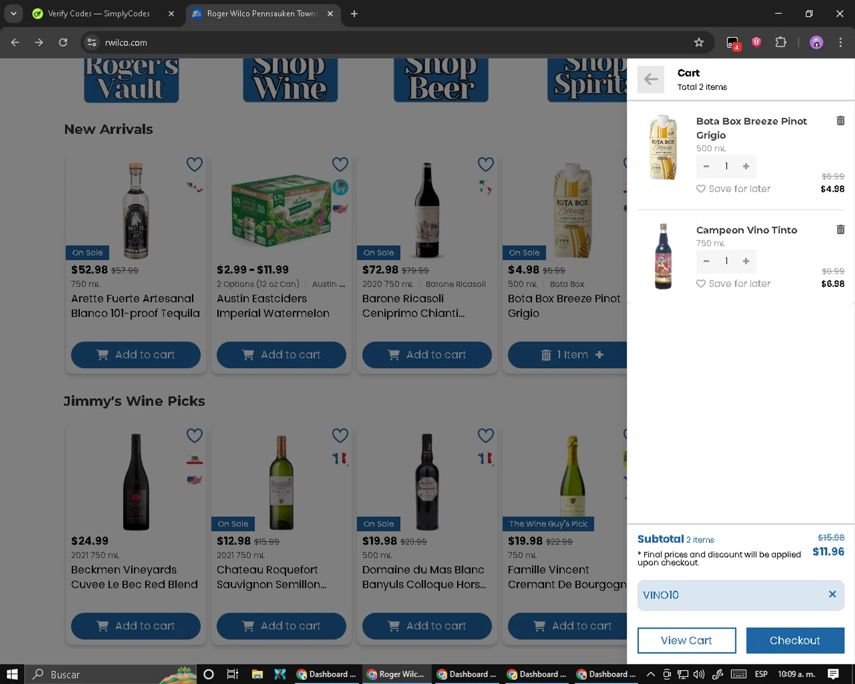Open Chrome three-dot menu
The width and height of the screenshot is (855, 684).
coord(840,42)
